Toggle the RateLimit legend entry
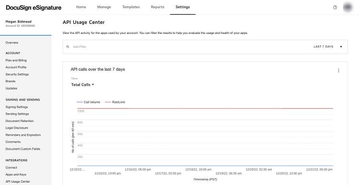359x185 pixels. [x=115, y=102]
